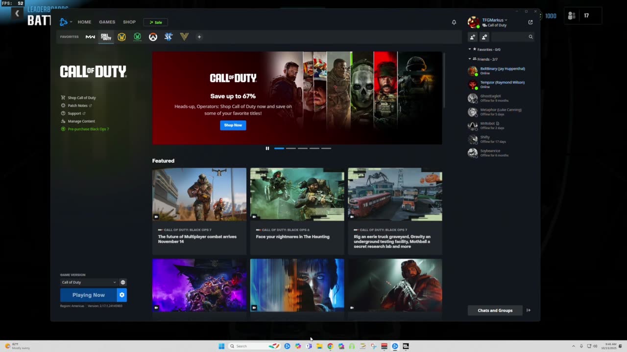Open StarCraft from the favorites bar

coord(169,37)
